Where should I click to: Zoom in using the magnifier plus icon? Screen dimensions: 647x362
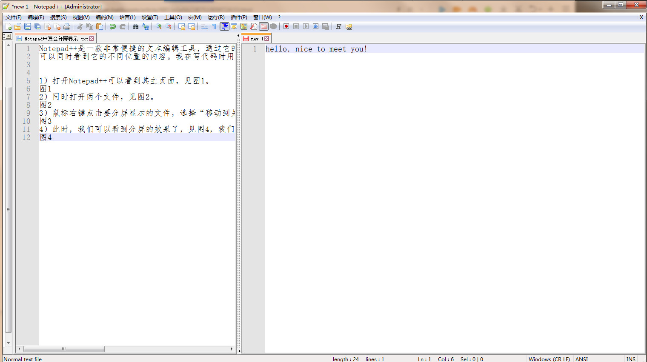158,26
